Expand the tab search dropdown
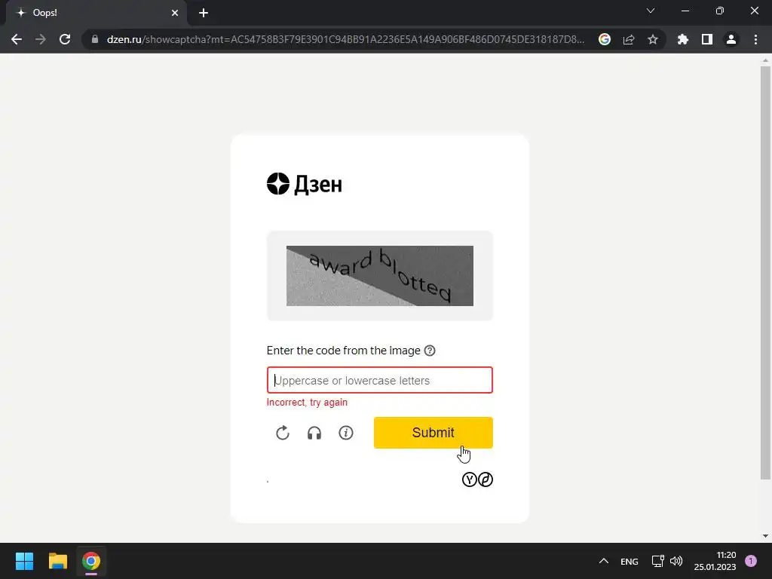This screenshot has width=772, height=579. [x=651, y=11]
